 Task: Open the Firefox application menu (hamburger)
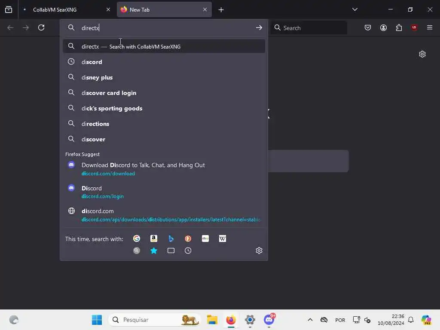coord(430,27)
